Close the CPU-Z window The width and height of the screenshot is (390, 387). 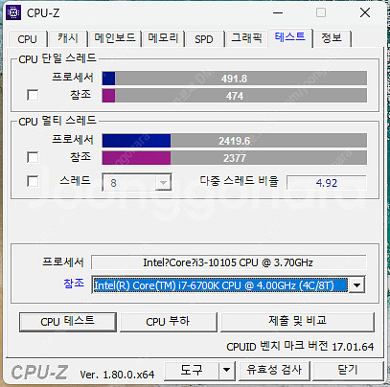(x=365, y=13)
